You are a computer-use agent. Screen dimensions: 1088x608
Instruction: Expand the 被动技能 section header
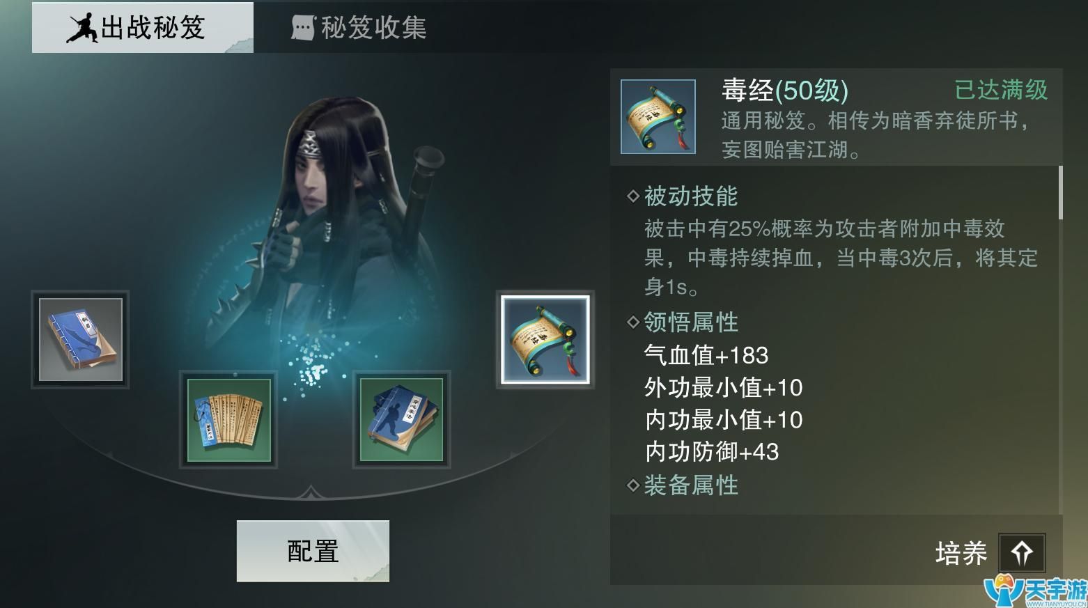pos(683,196)
